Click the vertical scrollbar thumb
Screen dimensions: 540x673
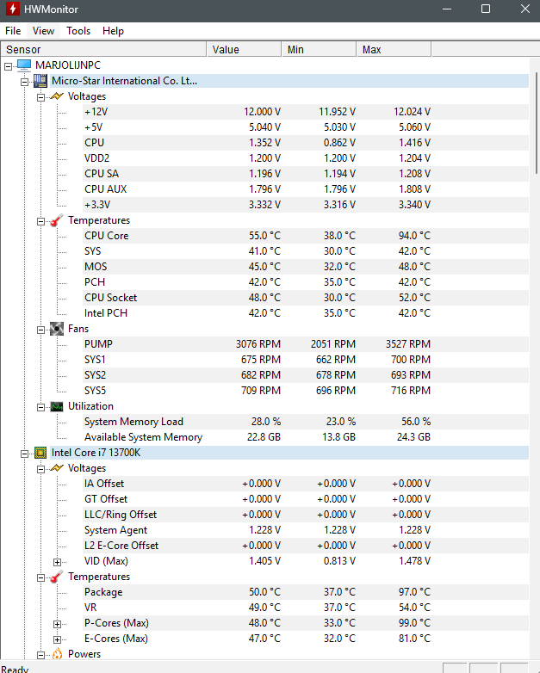537,123
